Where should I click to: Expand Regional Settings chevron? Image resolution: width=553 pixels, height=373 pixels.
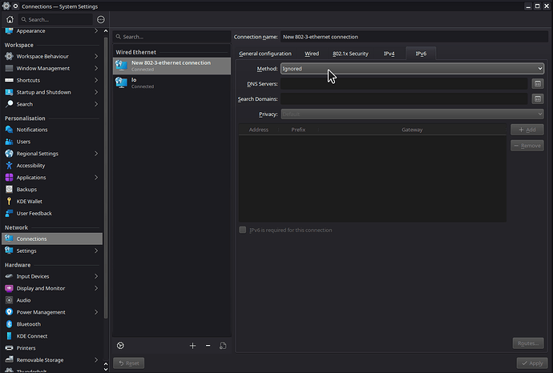(x=96, y=154)
